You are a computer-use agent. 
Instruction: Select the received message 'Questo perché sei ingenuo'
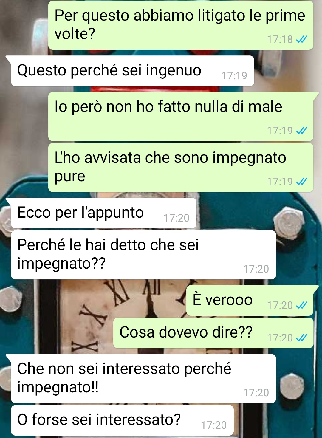tap(132, 71)
